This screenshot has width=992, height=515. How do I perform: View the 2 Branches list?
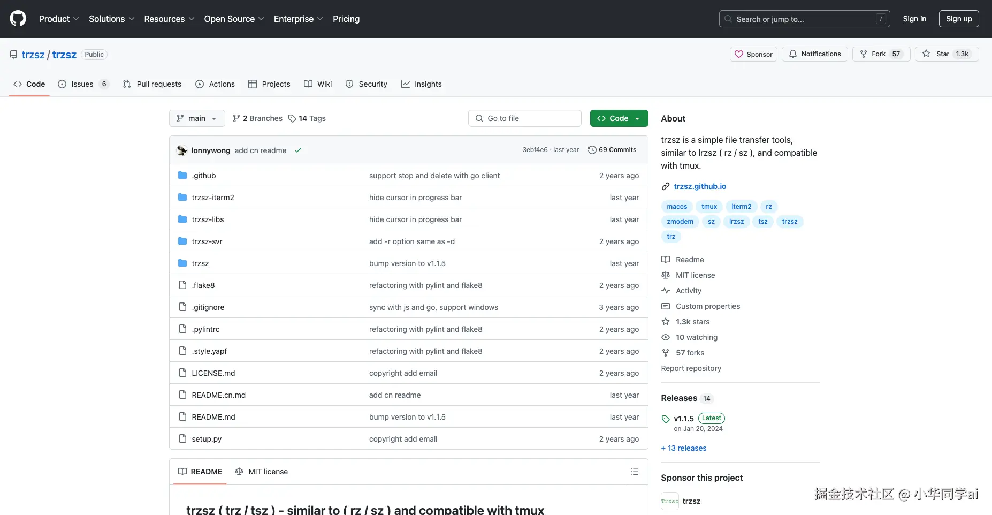pos(257,118)
